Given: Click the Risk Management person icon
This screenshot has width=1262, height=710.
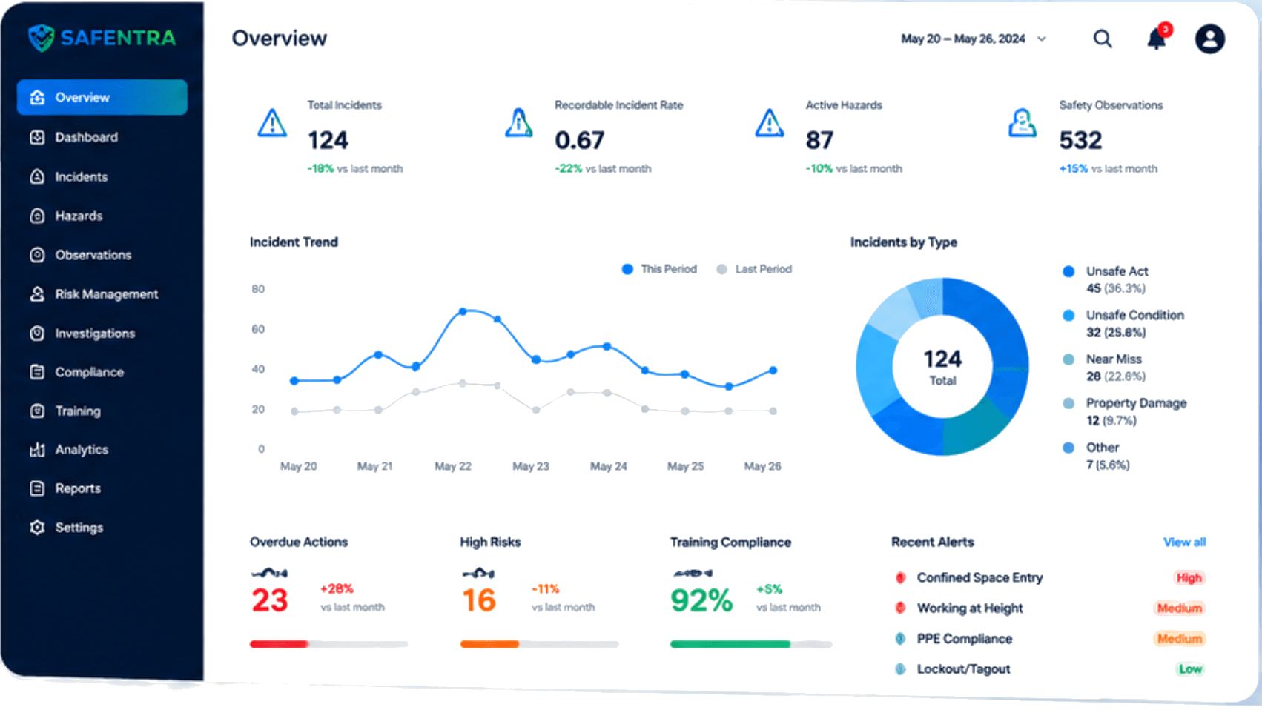Looking at the screenshot, I should click(x=37, y=294).
